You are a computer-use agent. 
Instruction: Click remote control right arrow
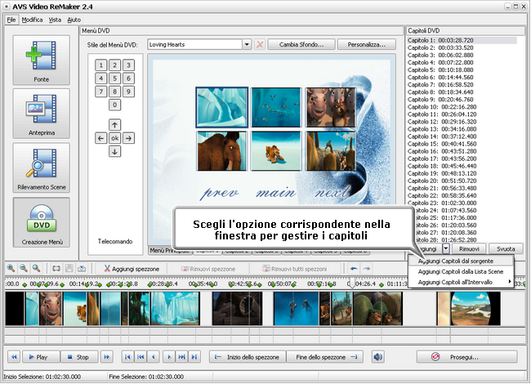(128, 138)
